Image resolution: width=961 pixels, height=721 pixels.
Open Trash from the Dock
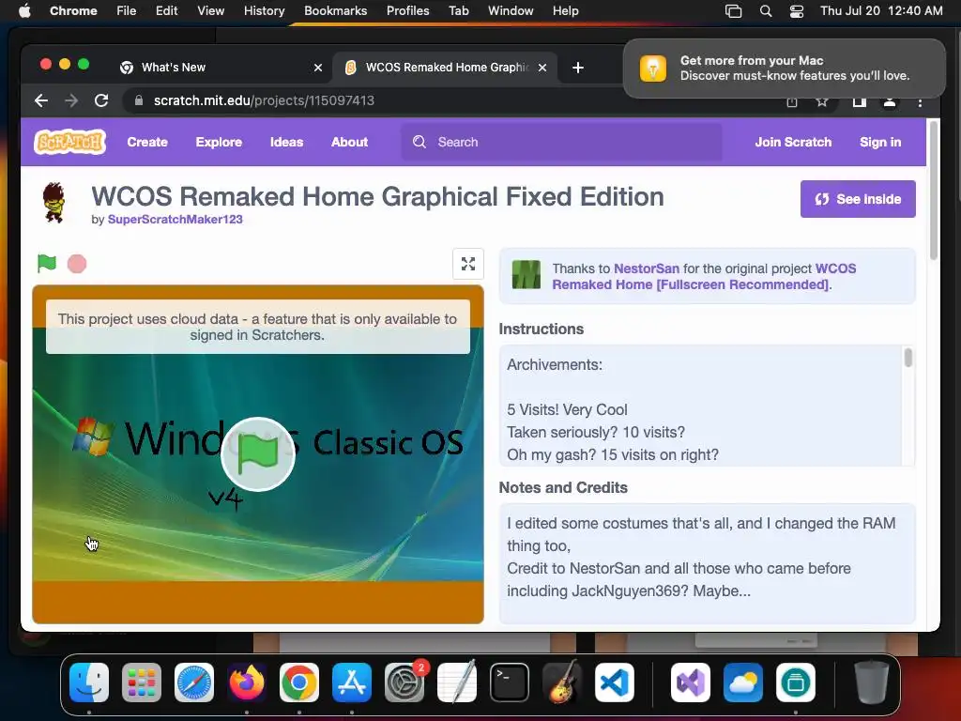point(872,683)
